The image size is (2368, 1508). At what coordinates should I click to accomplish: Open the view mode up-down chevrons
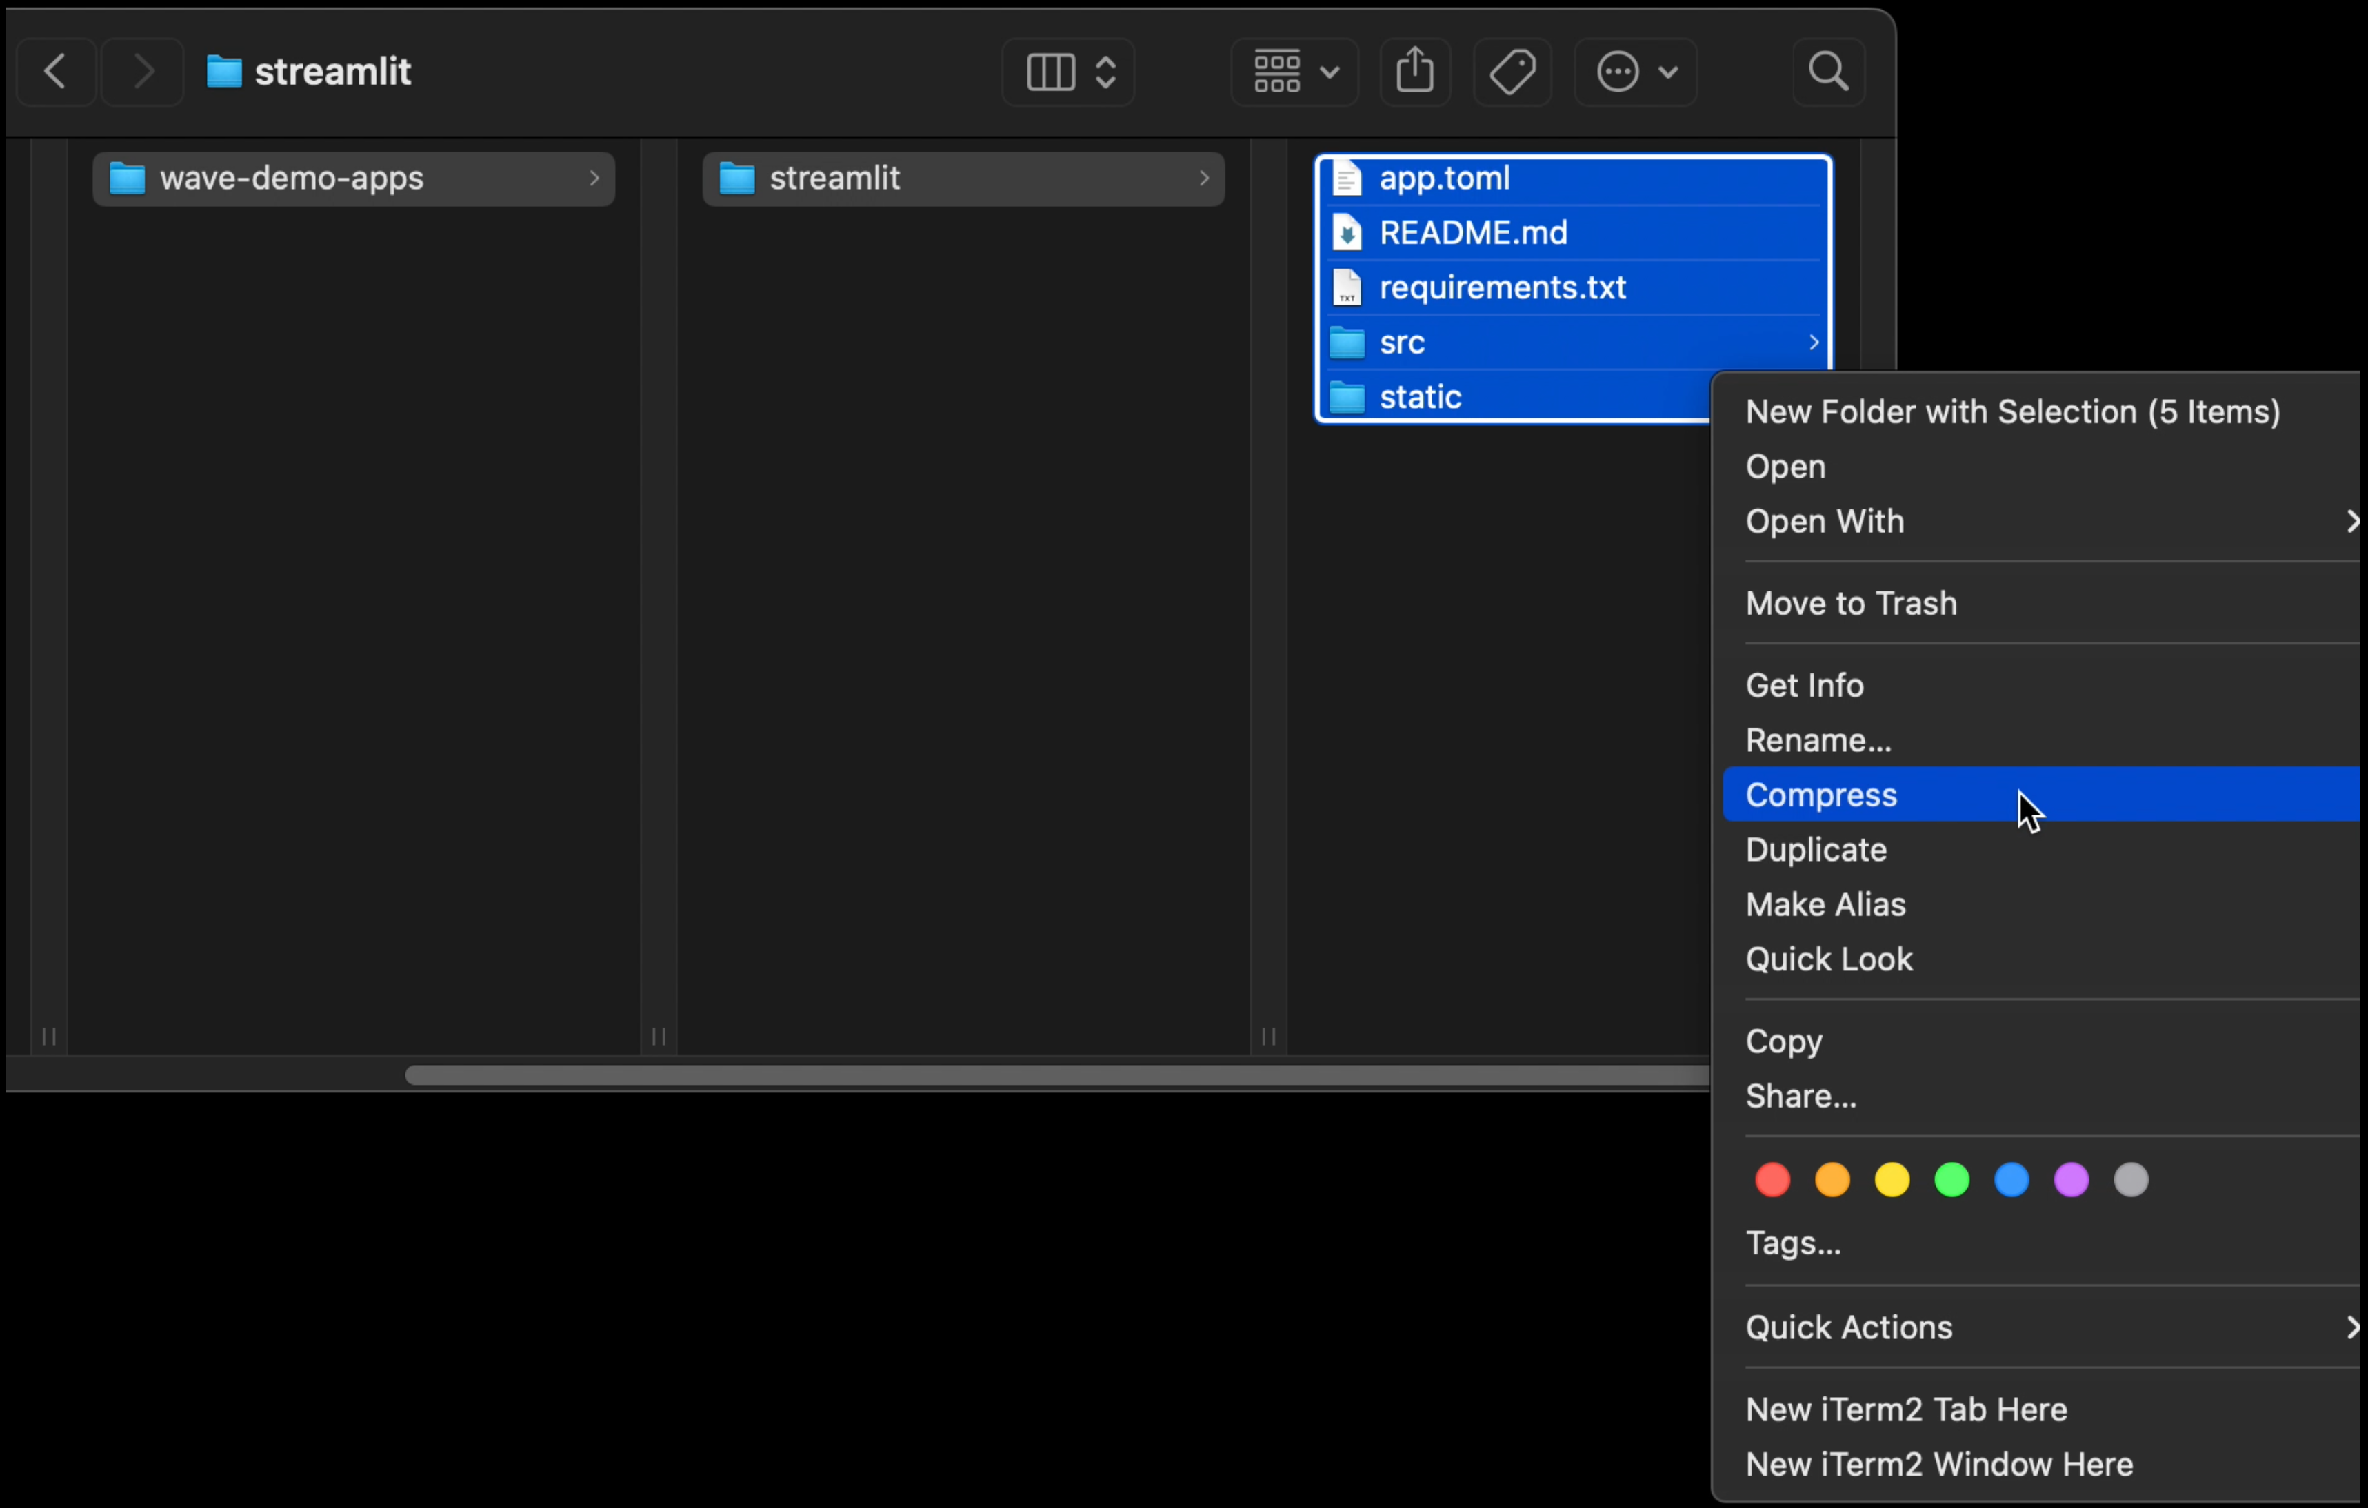coord(1105,72)
